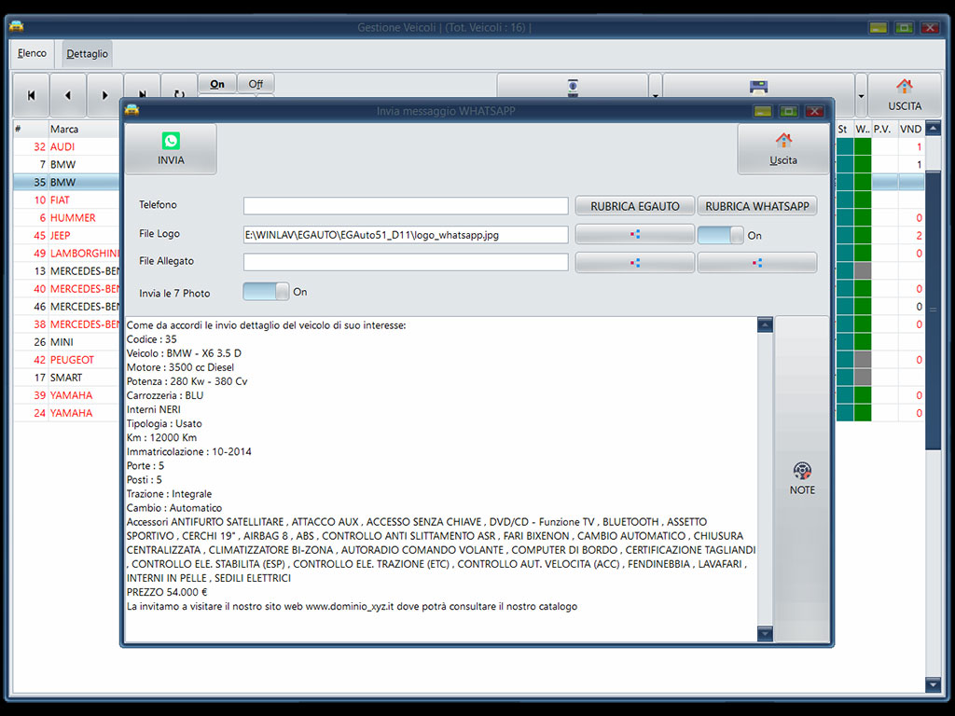Click the device icon button left of the printer
The height and width of the screenshot is (716, 955).
pos(573,87)
